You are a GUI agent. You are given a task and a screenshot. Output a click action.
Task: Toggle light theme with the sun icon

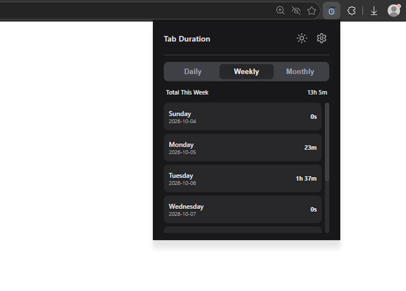click(x=302, y=38)
